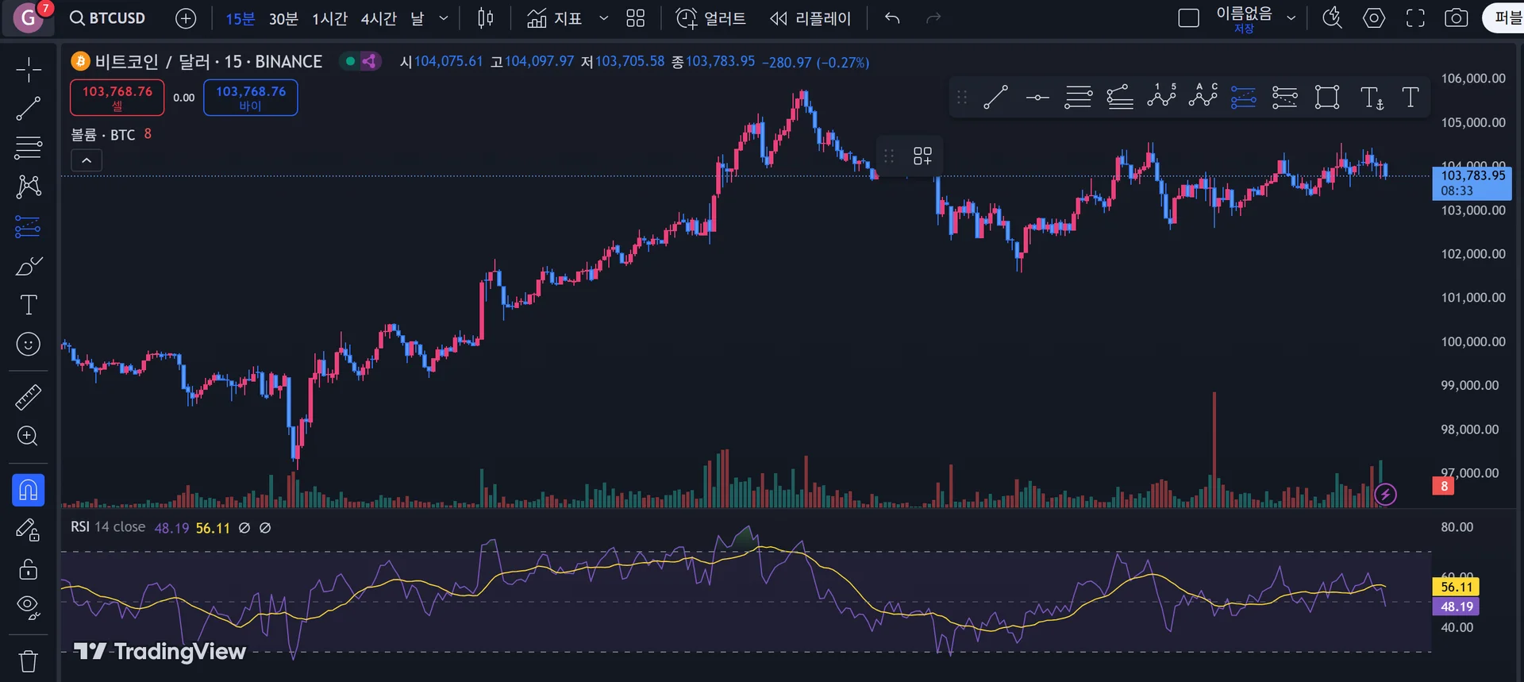Select the ABC correction wave tool
The height and width of the screenshot is (682, 1524).
click(x=1203, y=97)
